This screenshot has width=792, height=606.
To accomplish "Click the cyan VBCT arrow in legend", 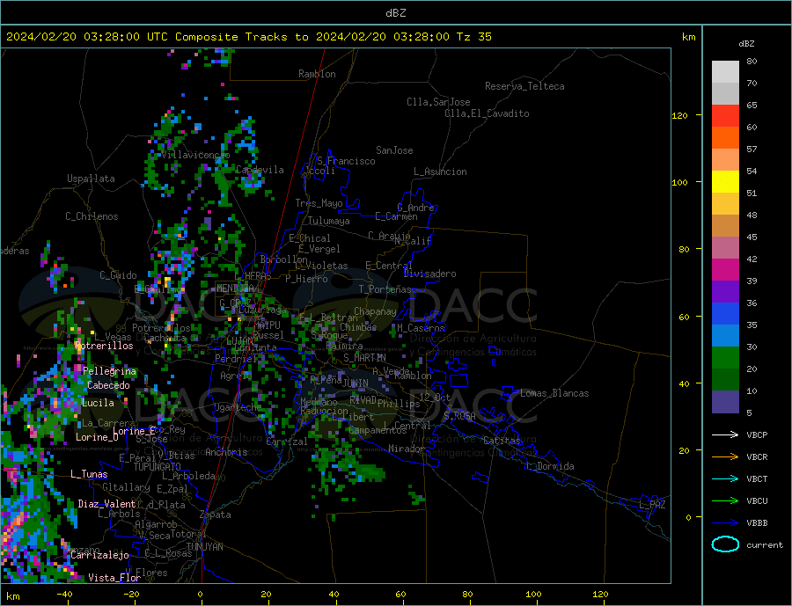I will click(x=725, y=478).
